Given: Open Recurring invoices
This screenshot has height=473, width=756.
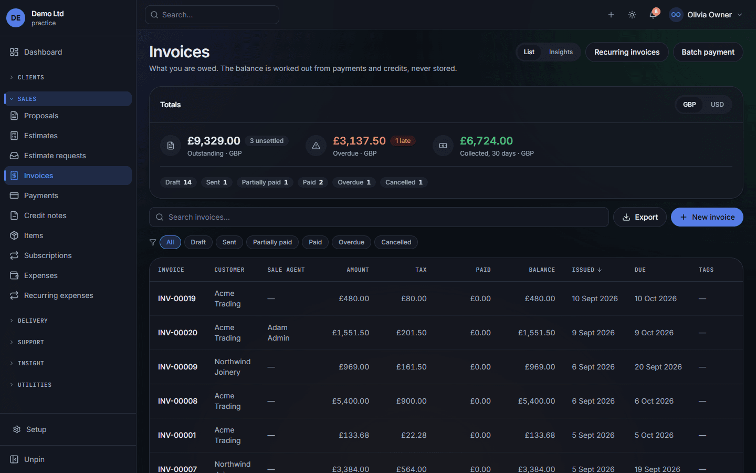Looking at the screenshot, I should pos(627,52).
